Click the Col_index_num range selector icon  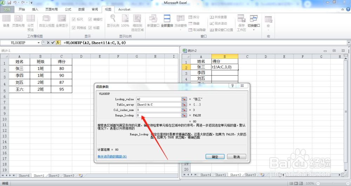(184, 110)
